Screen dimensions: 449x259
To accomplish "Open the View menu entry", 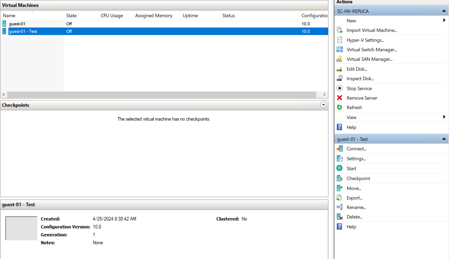I will [x=351, y=117].
